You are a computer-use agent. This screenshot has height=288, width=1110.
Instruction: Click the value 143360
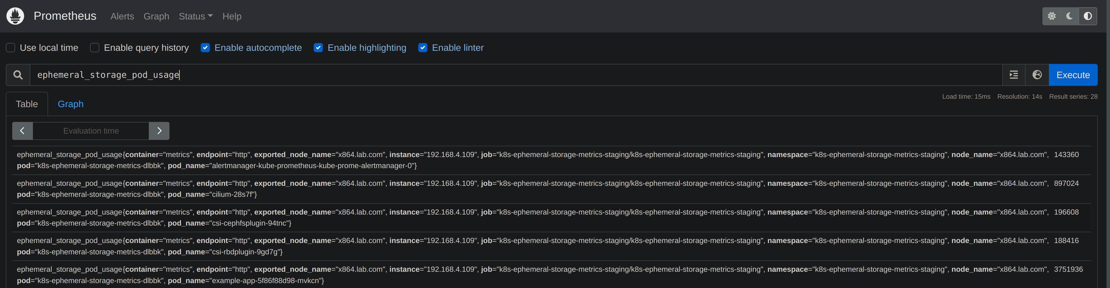1066,155
